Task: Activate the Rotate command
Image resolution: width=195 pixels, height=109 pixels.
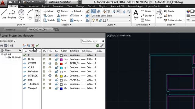Action: [x=62, y=11]
